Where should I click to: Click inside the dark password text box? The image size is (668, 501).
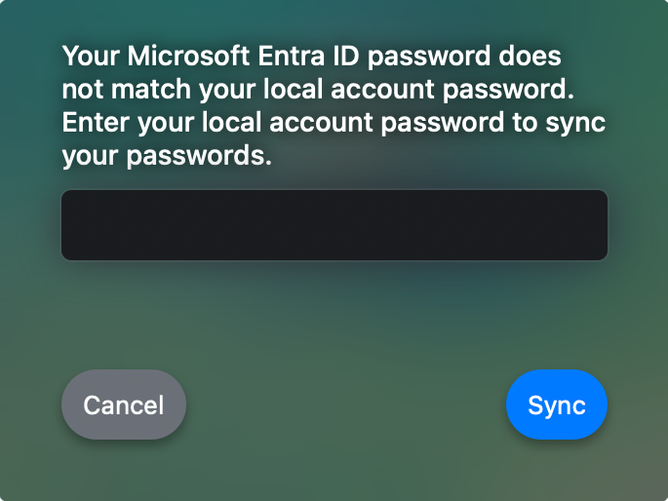tap(334, 225)
